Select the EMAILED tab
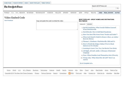 pyautogui.click(x=82, y=24)
